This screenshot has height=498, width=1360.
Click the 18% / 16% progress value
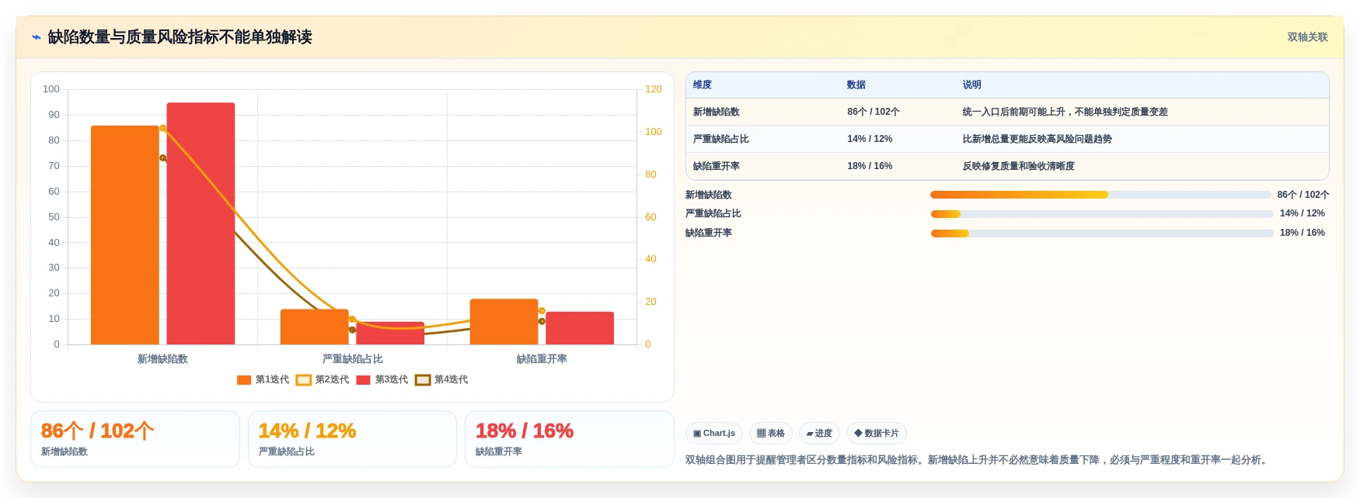1302,233
